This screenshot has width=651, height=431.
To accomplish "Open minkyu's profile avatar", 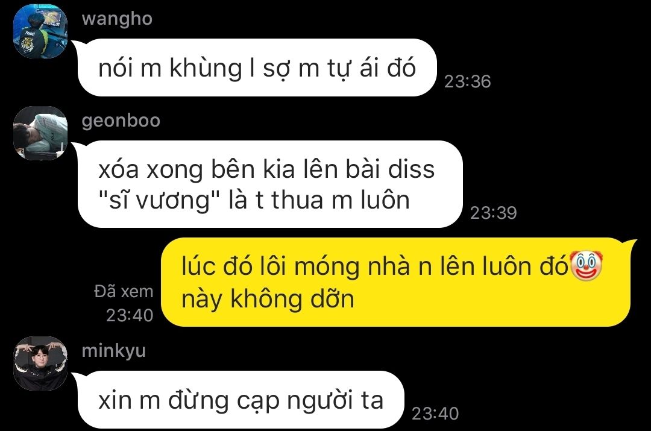I will (x=40, y=363).
